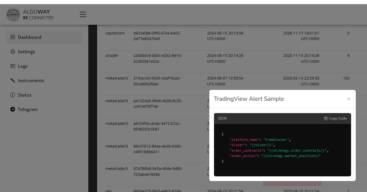Image resolution: width=367 pixels, height=192 pixels.
Task: Click metatrader5 in the a9c54fda row
Action: point(117,124)
